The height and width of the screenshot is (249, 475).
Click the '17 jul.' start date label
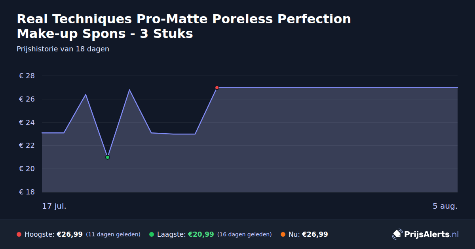coord(54,206)
